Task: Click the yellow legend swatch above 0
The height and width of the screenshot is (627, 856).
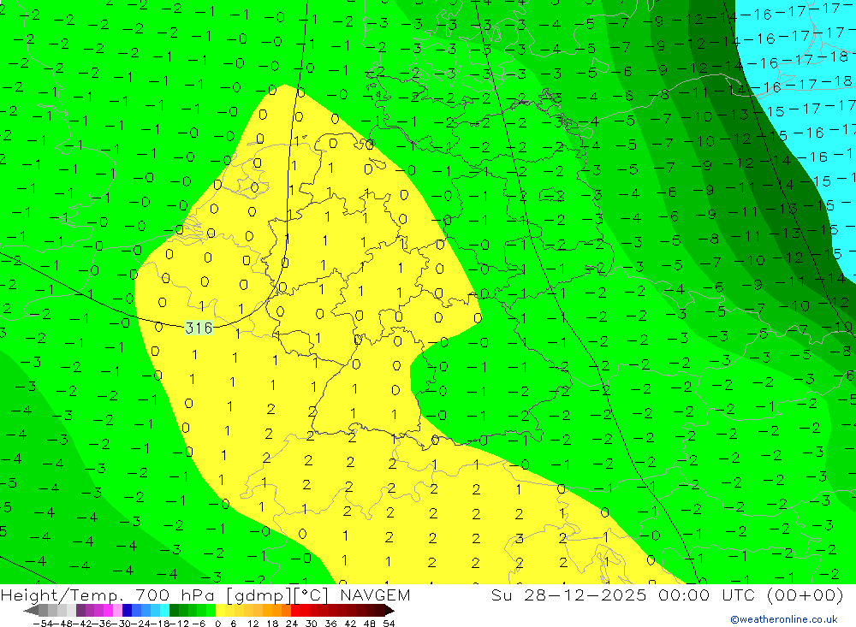Action: [x=220, y=611]
